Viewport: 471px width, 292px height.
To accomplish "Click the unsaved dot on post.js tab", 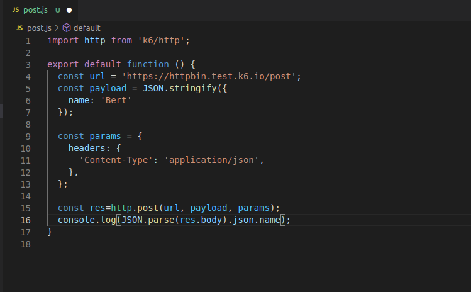I will (x=69, y=10).
